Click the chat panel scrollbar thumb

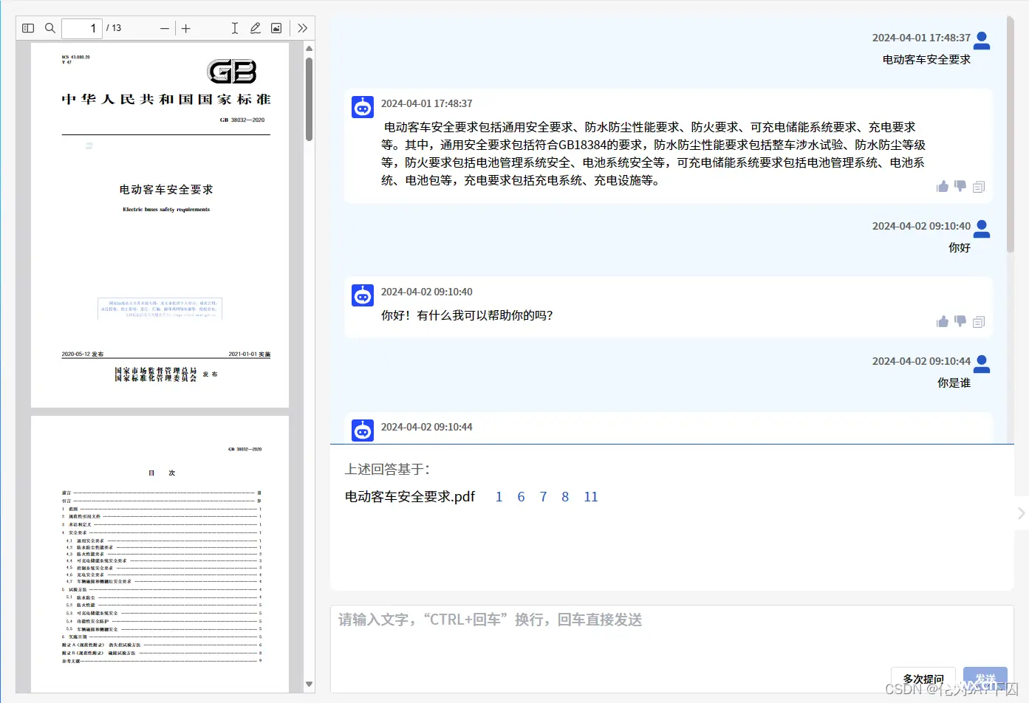[1011, 134]
